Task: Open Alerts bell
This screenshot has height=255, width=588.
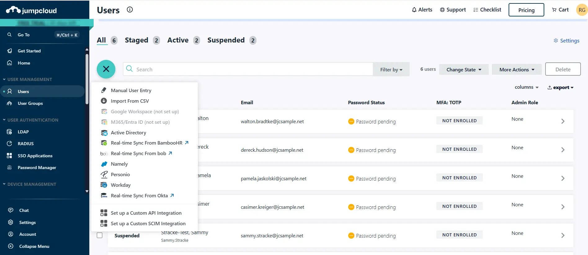Action: 422,10
